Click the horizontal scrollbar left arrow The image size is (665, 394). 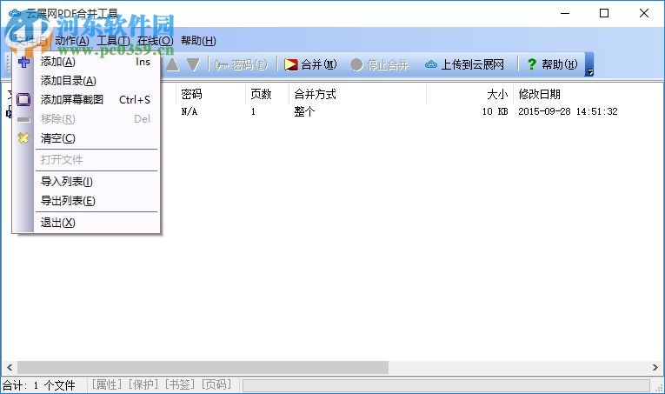coord(10,367)
